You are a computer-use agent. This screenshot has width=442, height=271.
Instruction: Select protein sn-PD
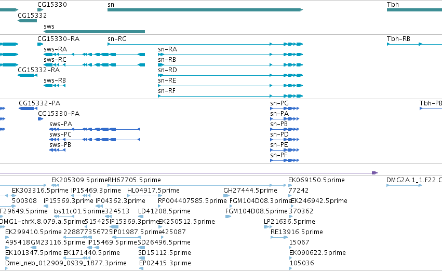285,140
